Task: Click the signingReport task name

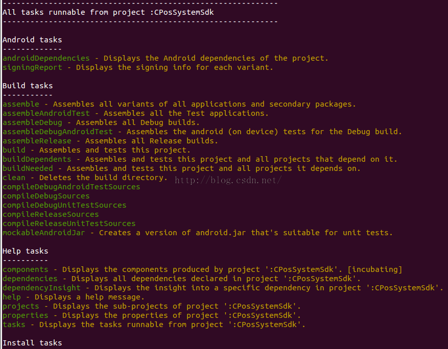Action: click(x=32, y=68)
